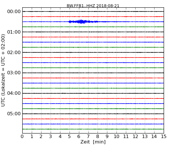186x148 pixels.
Task: Click the 02:00 time label
Action: tap(14, 52)
